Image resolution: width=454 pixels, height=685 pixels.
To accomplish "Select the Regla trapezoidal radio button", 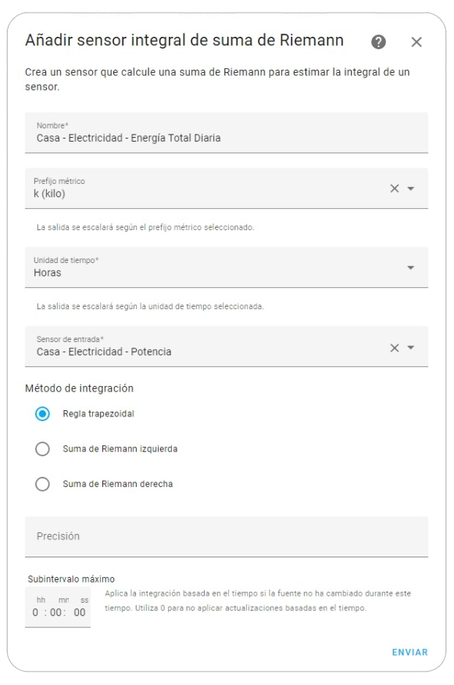I will [x=43, y=414].
